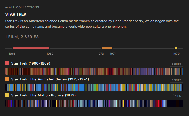Click the 1979 timeline year label
The height and width of the screenshot is (116, 189).
point(176,54)
